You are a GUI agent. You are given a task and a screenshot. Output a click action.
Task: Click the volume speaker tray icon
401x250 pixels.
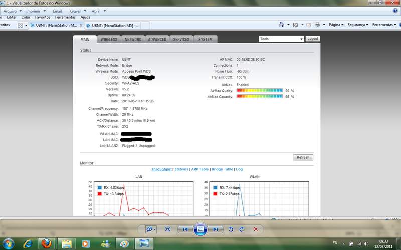coord(366,244)
